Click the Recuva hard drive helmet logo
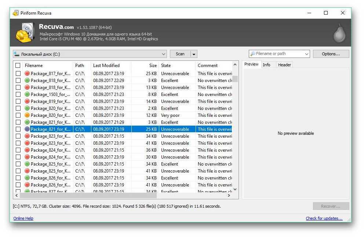 tap(25, 33)
